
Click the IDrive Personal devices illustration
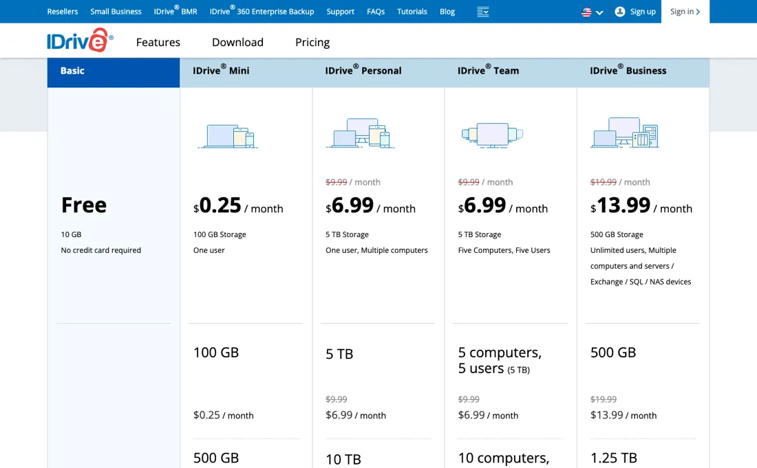(360, 133)
